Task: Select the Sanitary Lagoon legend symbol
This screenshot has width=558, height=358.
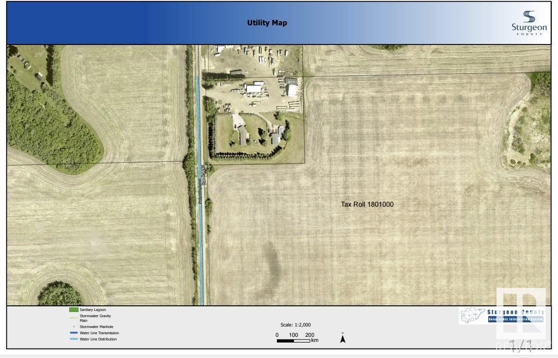Action: 73,309
